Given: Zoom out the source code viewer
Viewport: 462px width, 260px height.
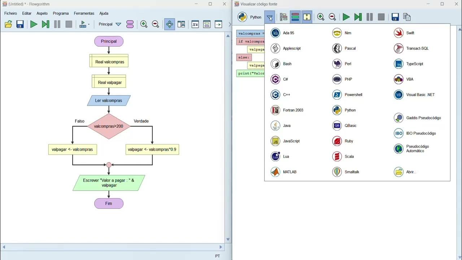Looking at the screenshot, I should click(x=332, y=17).
